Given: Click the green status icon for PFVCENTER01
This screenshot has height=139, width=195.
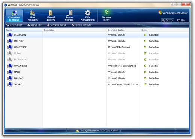Looking at the screenshot, I should 145,66.
